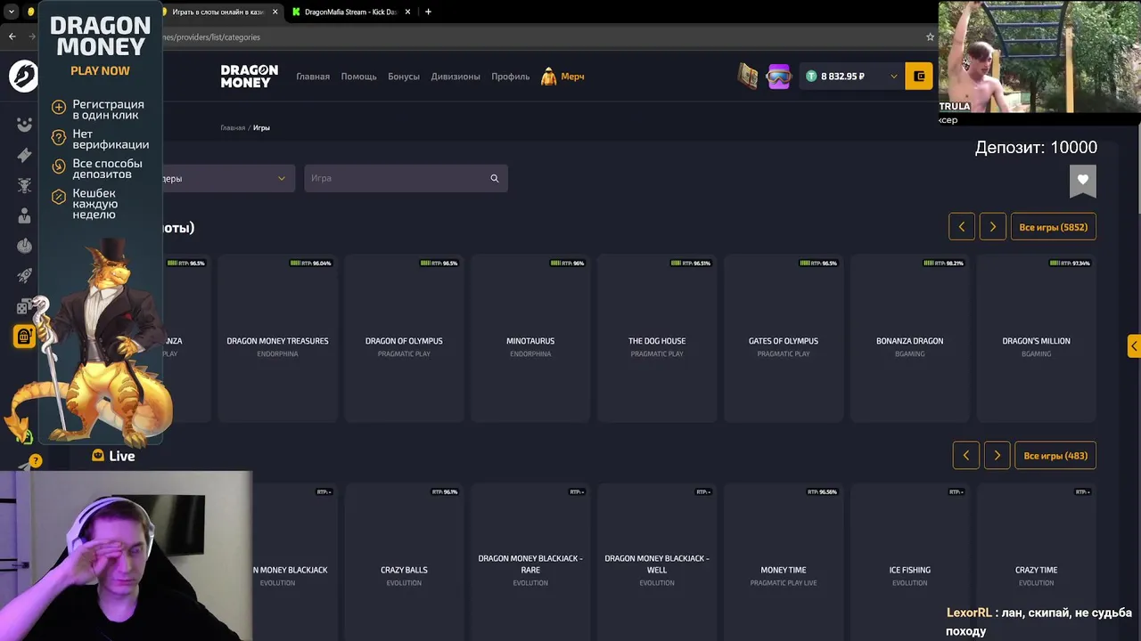Click the 'Игра' search input field
1141x641 pixels.
click(406, 178)
